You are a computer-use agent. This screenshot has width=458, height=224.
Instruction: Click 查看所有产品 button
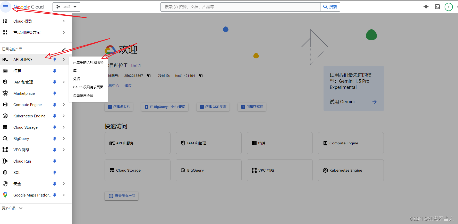[x=122, y=196]
